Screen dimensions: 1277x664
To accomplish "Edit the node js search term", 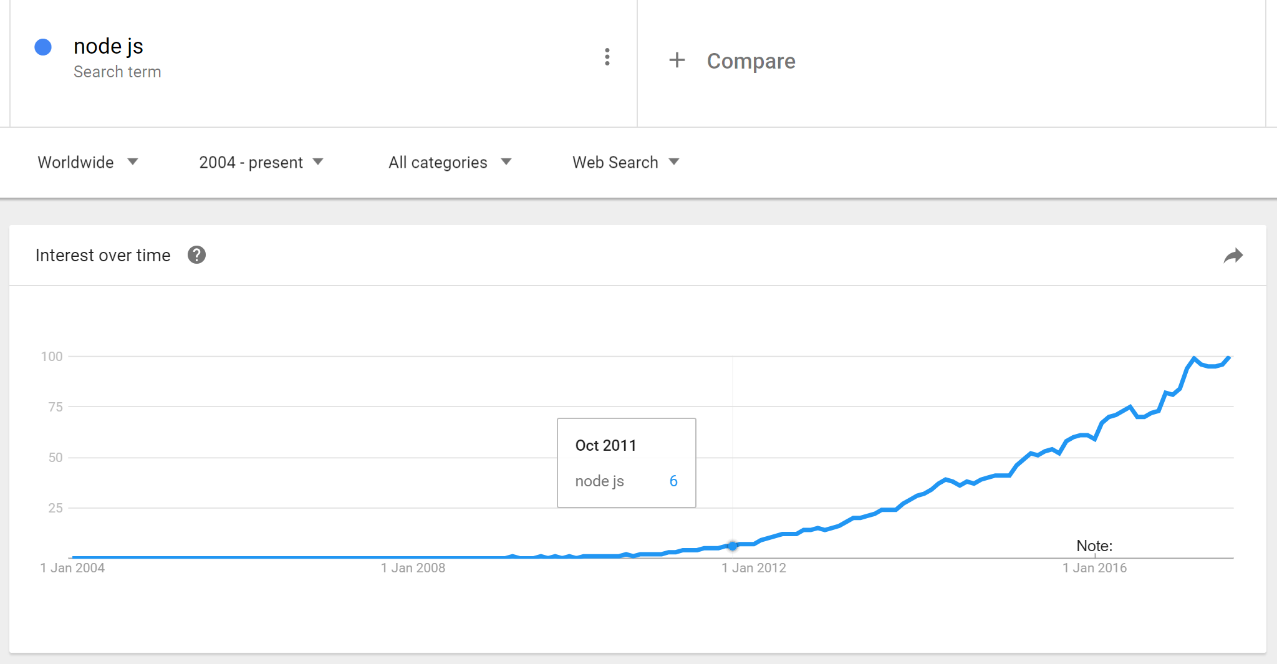I will coord(108,47).
